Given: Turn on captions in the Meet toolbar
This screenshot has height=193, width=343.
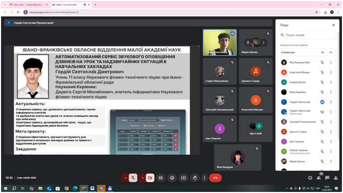Looking at the screenshot, I should tap(161, 178).
